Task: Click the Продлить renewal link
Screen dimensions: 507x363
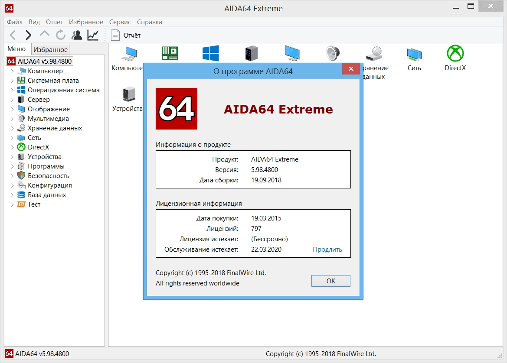Action: pyautogui.click(x=327, y=250)
